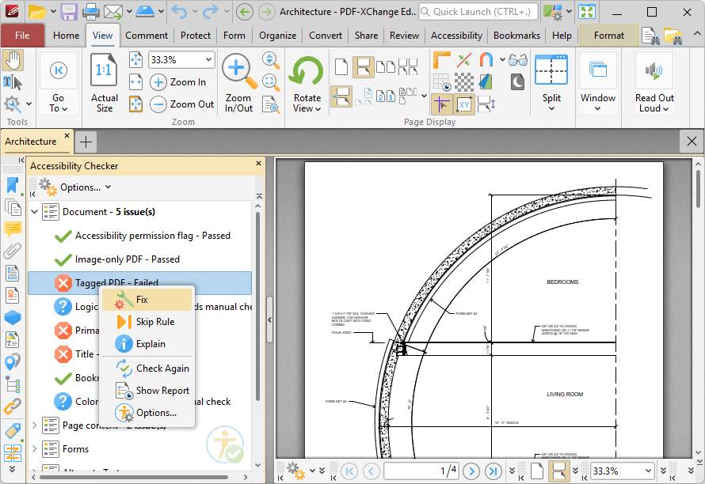Click the Pan and Zoom tool icon
Viewport: 705px width, 484px height.
click(x=270, y=60)
